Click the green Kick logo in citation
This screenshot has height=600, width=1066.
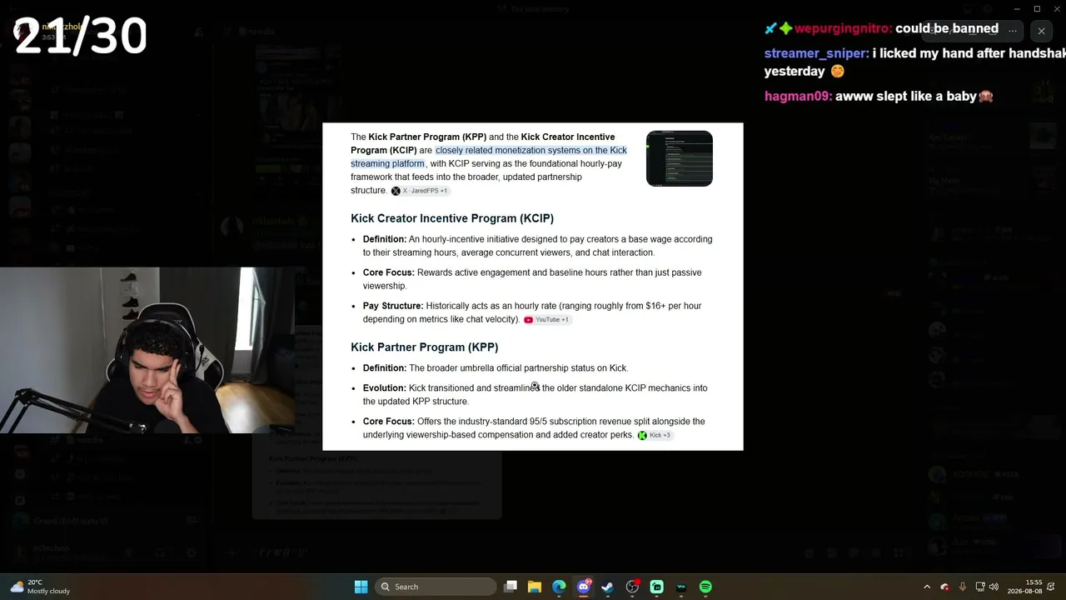coord(642,435)
